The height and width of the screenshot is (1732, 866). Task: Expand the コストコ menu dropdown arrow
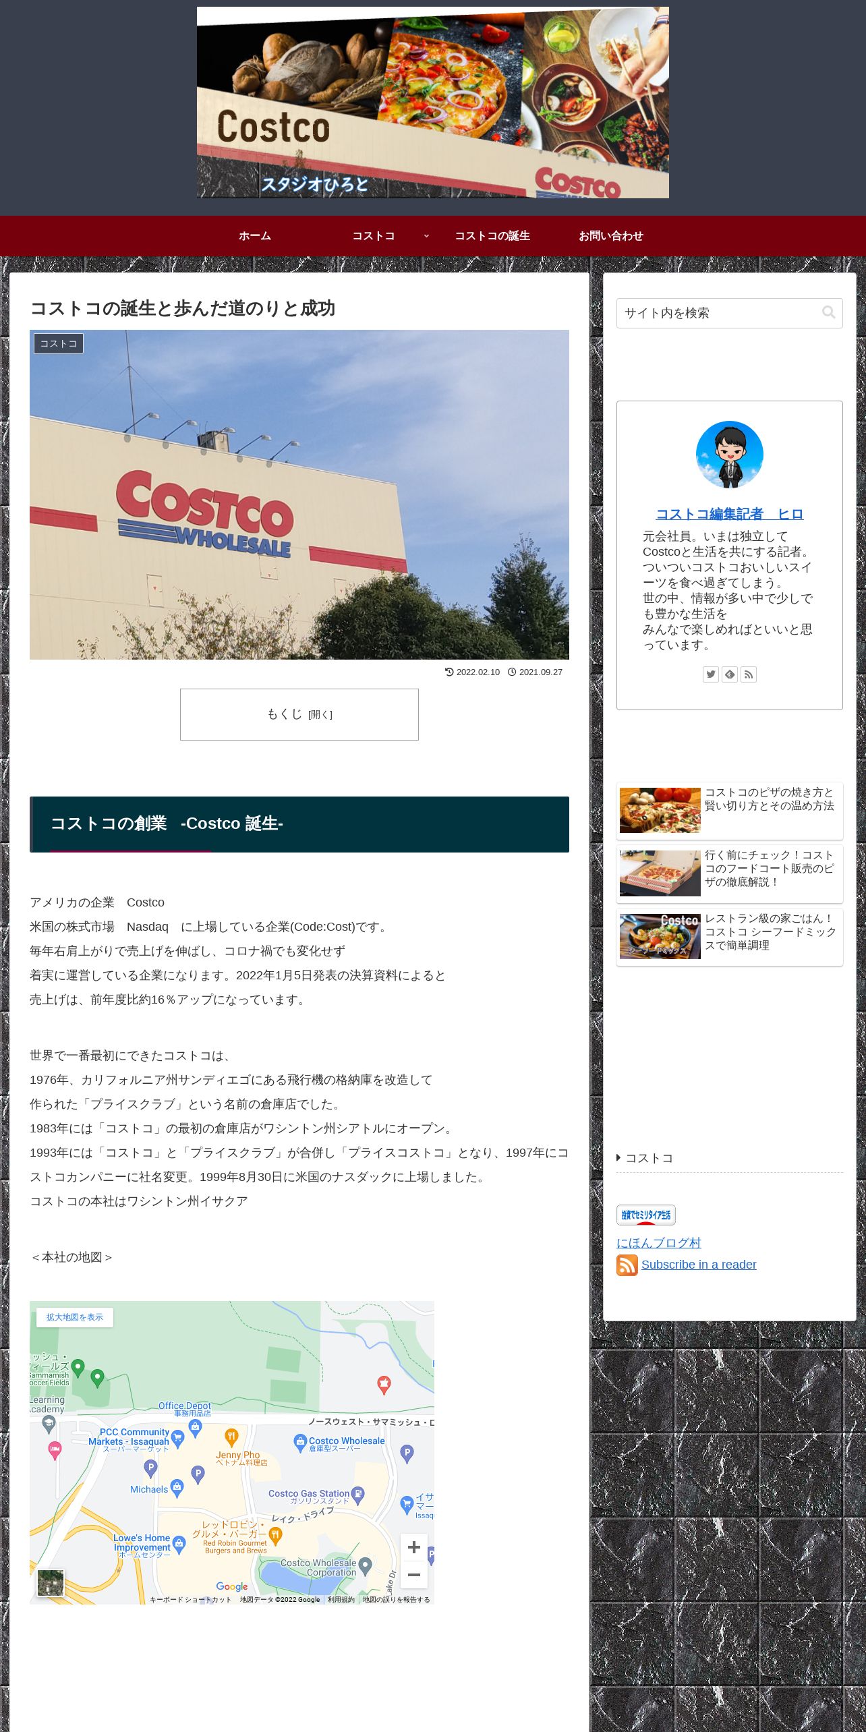tap(426, 235)
